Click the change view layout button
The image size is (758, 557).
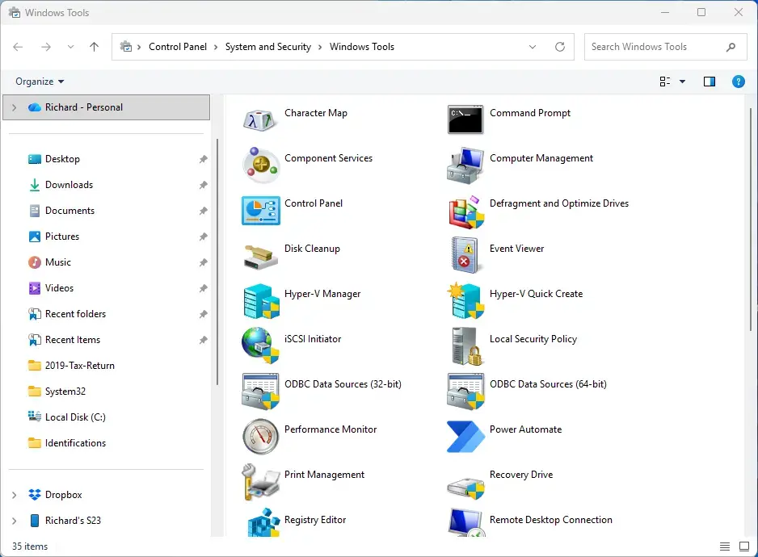point(665,82)
